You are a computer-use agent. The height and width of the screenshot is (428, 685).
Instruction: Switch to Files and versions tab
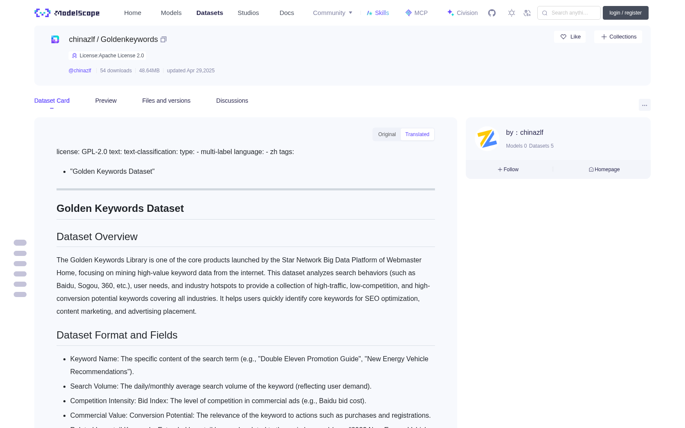[x=166, y=101]
